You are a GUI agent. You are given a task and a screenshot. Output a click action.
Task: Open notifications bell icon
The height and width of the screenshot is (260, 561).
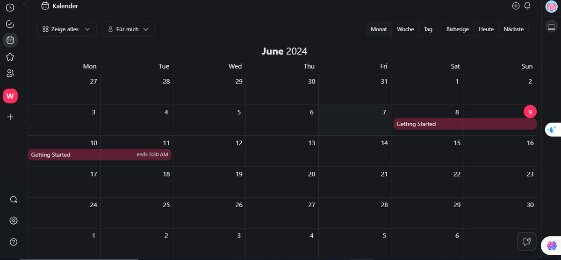point(527,6)
